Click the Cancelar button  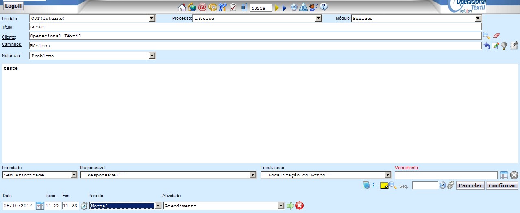point(470,185)
